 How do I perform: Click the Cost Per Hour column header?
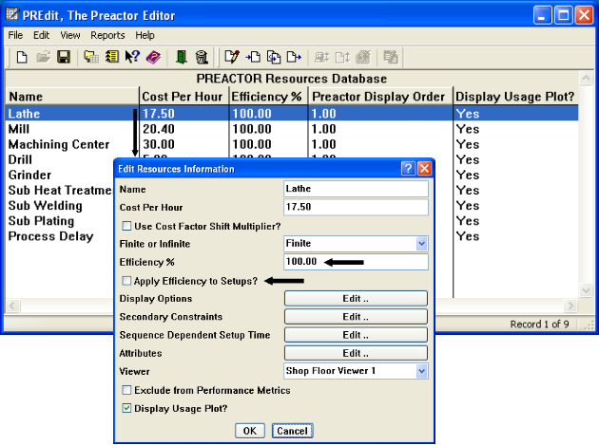(x=184, y=97)
